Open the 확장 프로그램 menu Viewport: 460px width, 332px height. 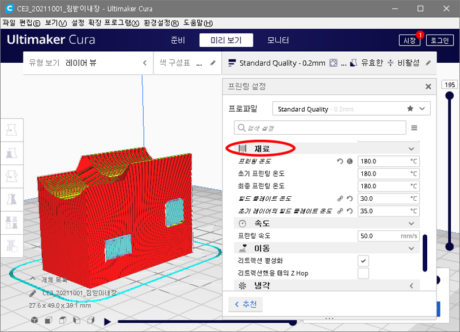pos(114,23)
